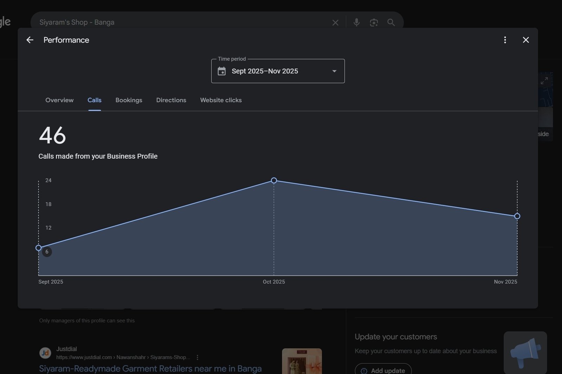This screenshot has height=374, width=562.
Task: Click the 12 y-axis value
Action: coord(48,228)
